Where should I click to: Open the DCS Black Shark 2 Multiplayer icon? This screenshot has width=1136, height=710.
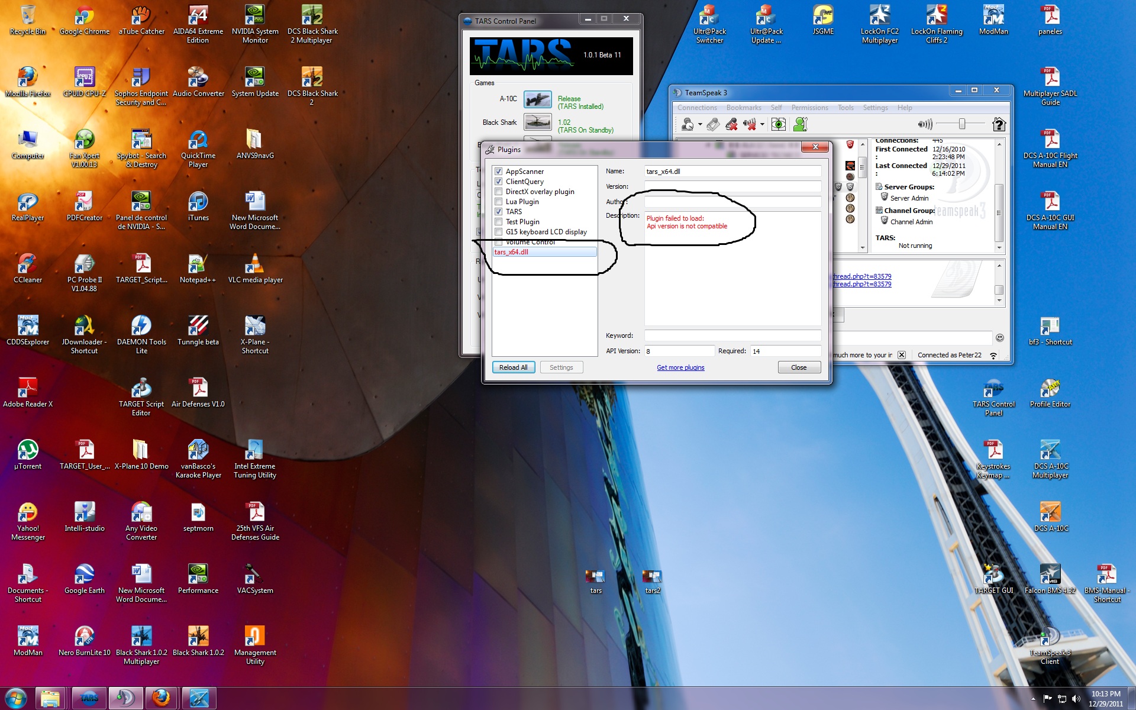pos(312,24)
